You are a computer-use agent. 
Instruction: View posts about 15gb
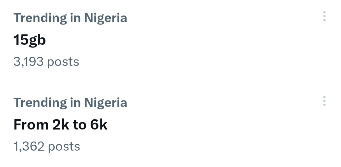[x=30, y=40]
